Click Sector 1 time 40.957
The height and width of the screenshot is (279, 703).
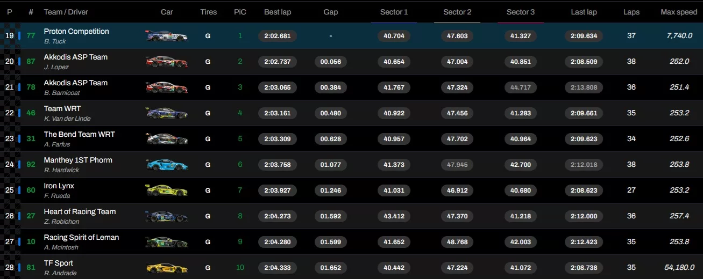(x=394, y=139)
